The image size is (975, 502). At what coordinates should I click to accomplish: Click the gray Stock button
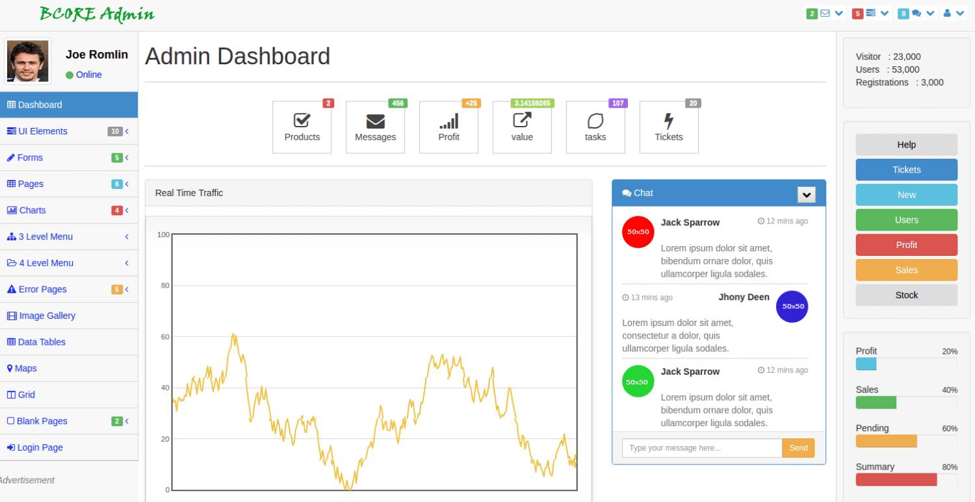click(907, 295)
